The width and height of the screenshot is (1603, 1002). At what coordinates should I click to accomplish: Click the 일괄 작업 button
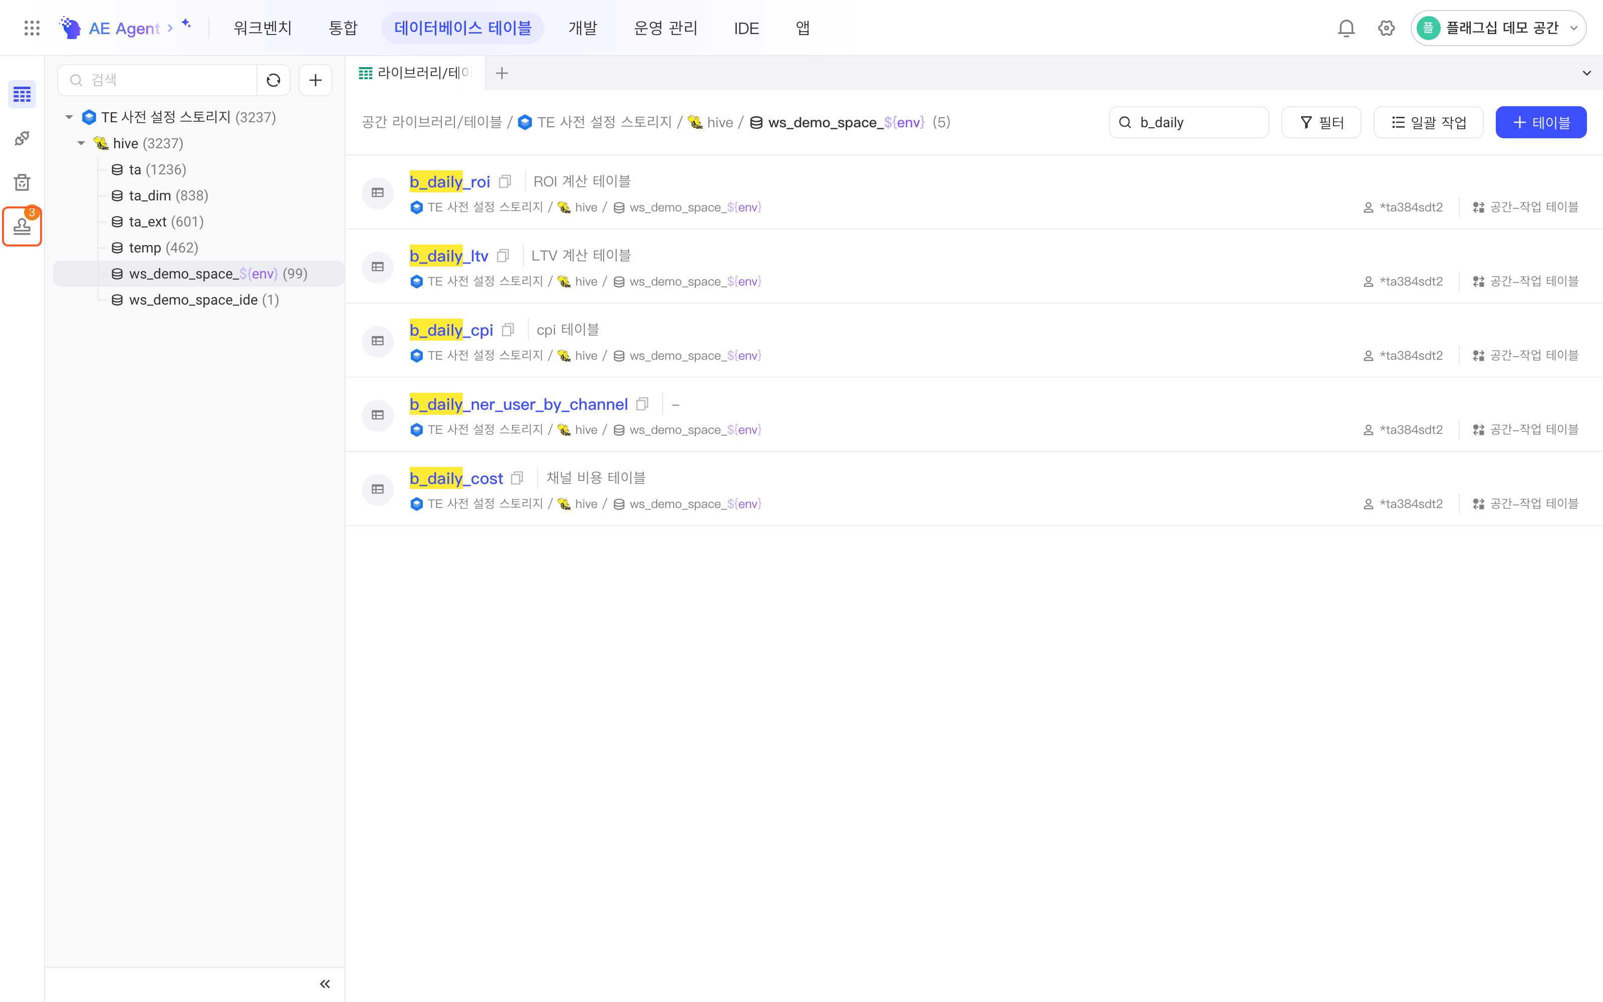1429,123
